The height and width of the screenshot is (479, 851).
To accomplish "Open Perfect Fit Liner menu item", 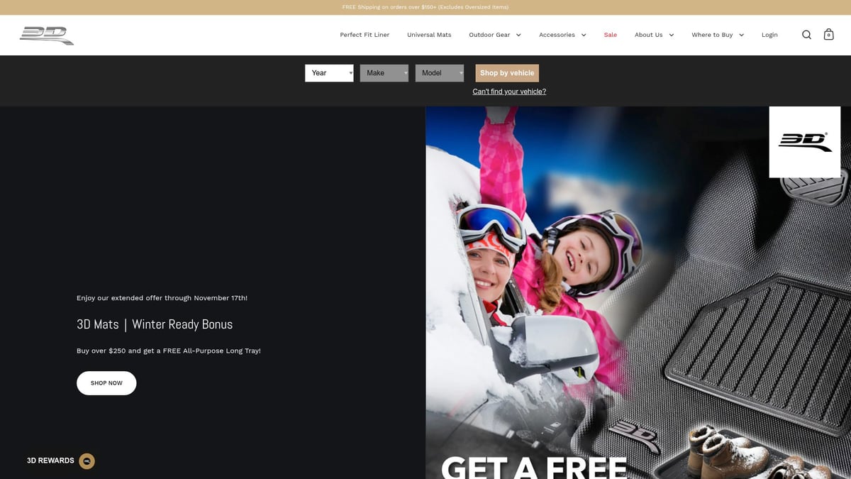I will [365, 35].
